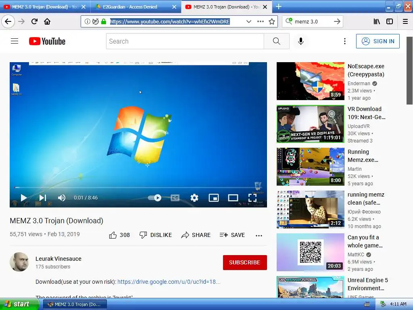413x310 pixels.
Task: Submit the memz 3.0 search arrow
Action: pos(337,21)
